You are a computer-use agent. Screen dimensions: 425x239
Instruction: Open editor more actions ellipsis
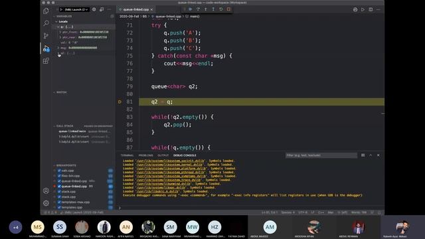tap(379, 9)
